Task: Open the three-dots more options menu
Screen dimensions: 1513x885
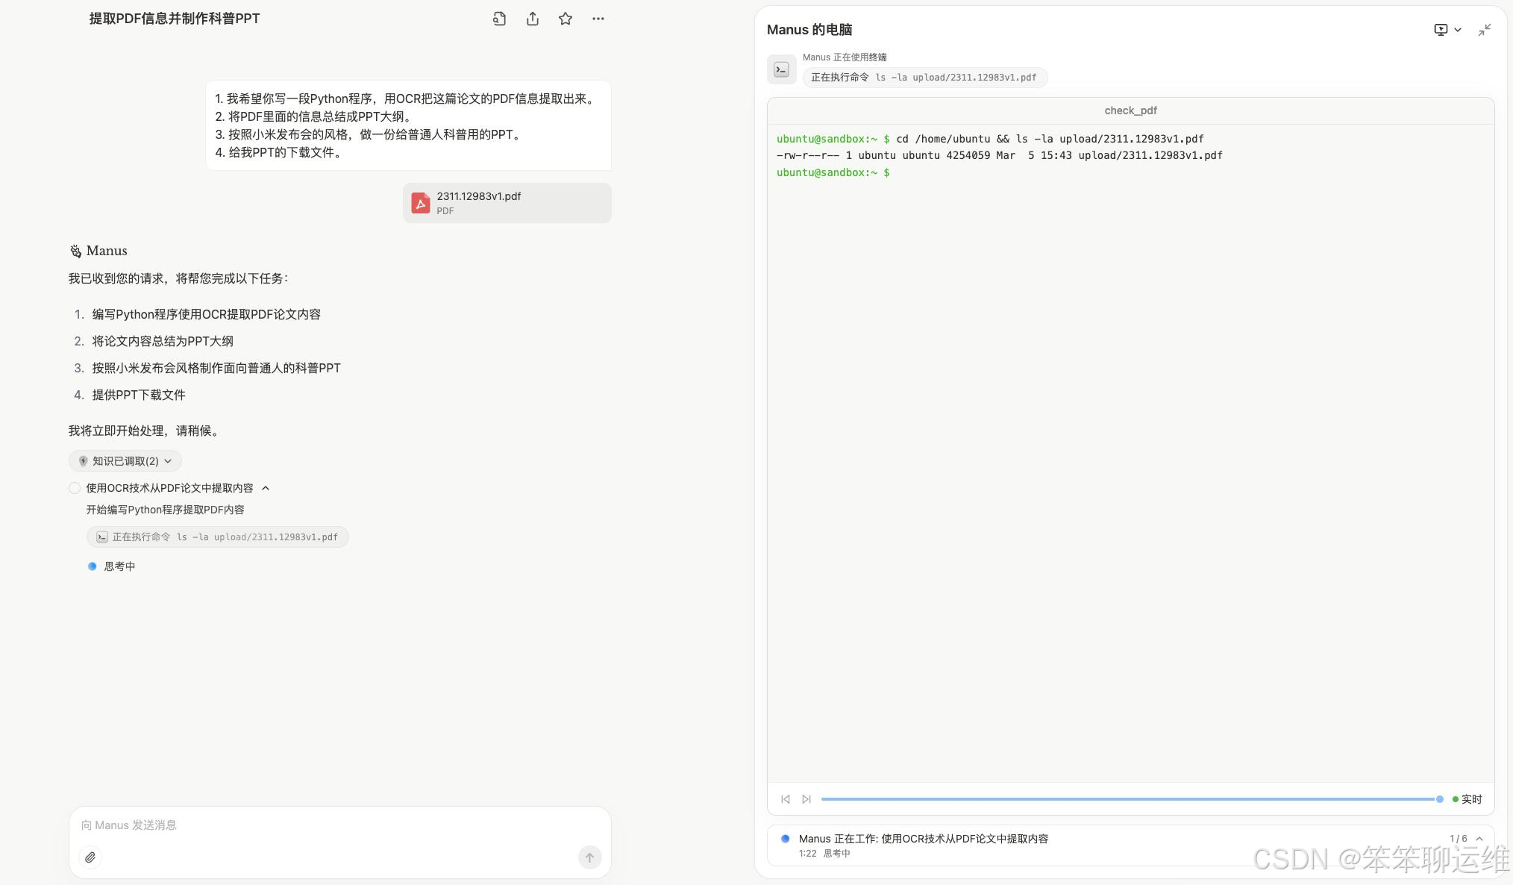Action: click(x=598, y=19)
